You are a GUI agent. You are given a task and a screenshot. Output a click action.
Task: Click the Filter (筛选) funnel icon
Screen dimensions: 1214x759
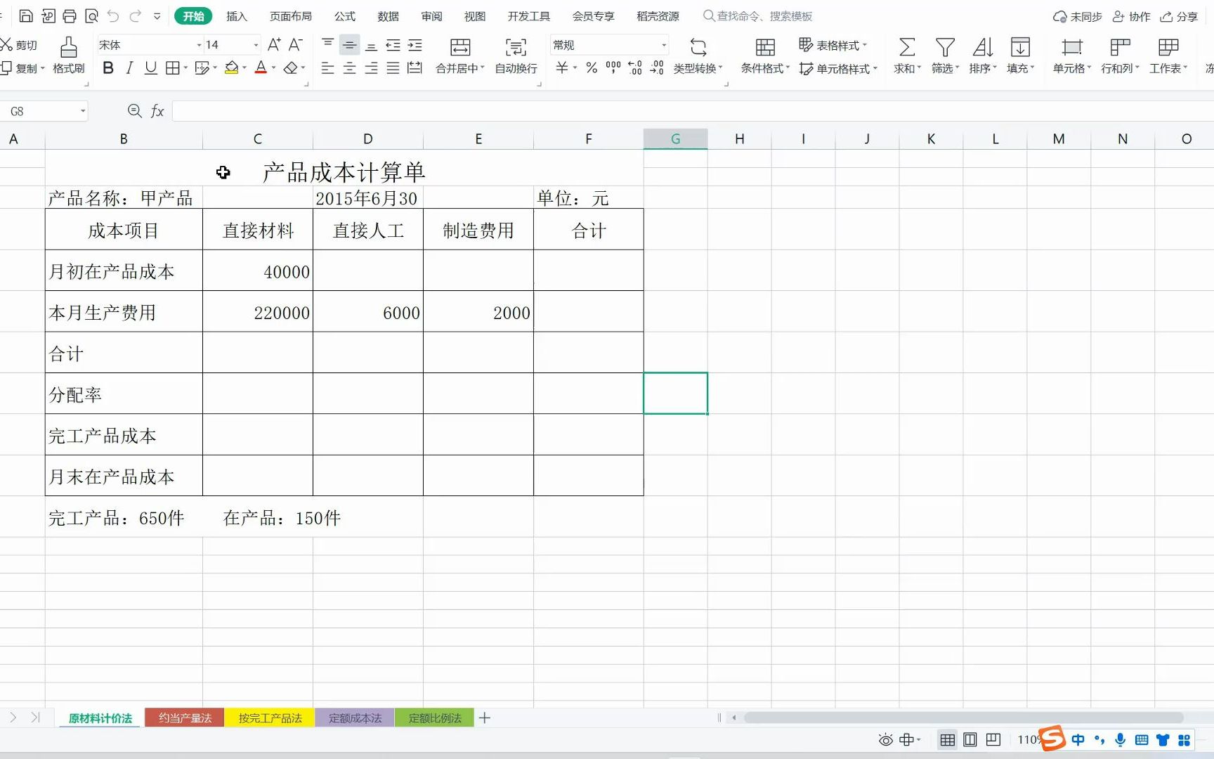tap(945, 47)
